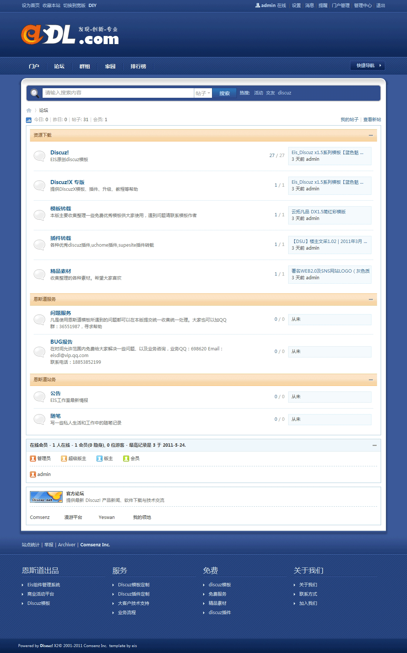Open the 随笔 forum
The height and width of the screenshot is (653, 407).
tap(55, 416)
